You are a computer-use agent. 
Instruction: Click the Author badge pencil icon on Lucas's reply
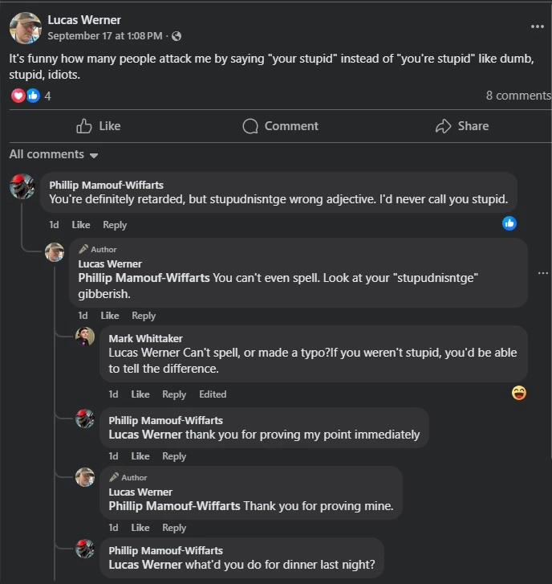click(x=83, y=249)
